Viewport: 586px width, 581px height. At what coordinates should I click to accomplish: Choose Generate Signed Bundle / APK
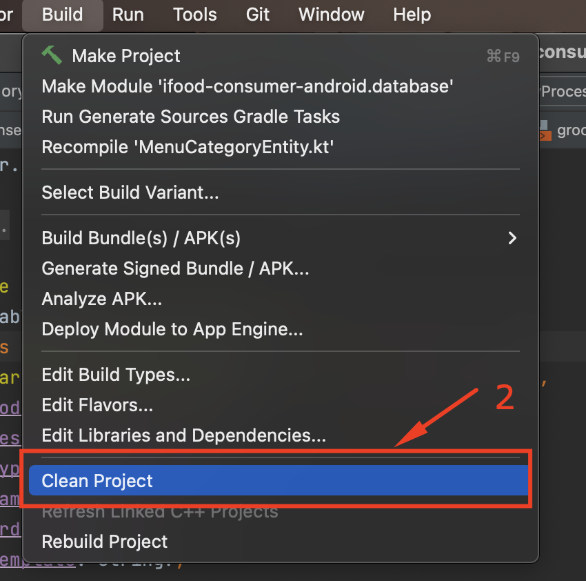[175, 268]
